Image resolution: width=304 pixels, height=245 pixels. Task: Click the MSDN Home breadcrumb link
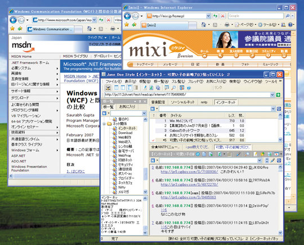tap(75, 76)
